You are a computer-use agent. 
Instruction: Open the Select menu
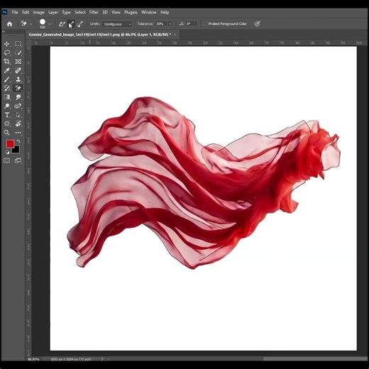point(80,12)
